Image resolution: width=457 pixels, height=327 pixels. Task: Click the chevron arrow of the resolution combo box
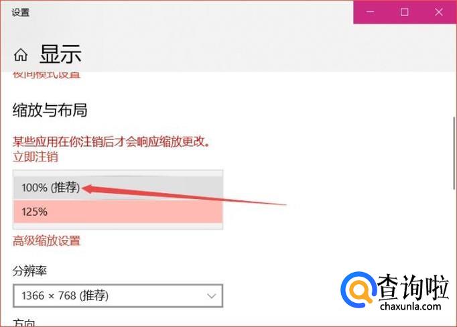tap(211, 296)
